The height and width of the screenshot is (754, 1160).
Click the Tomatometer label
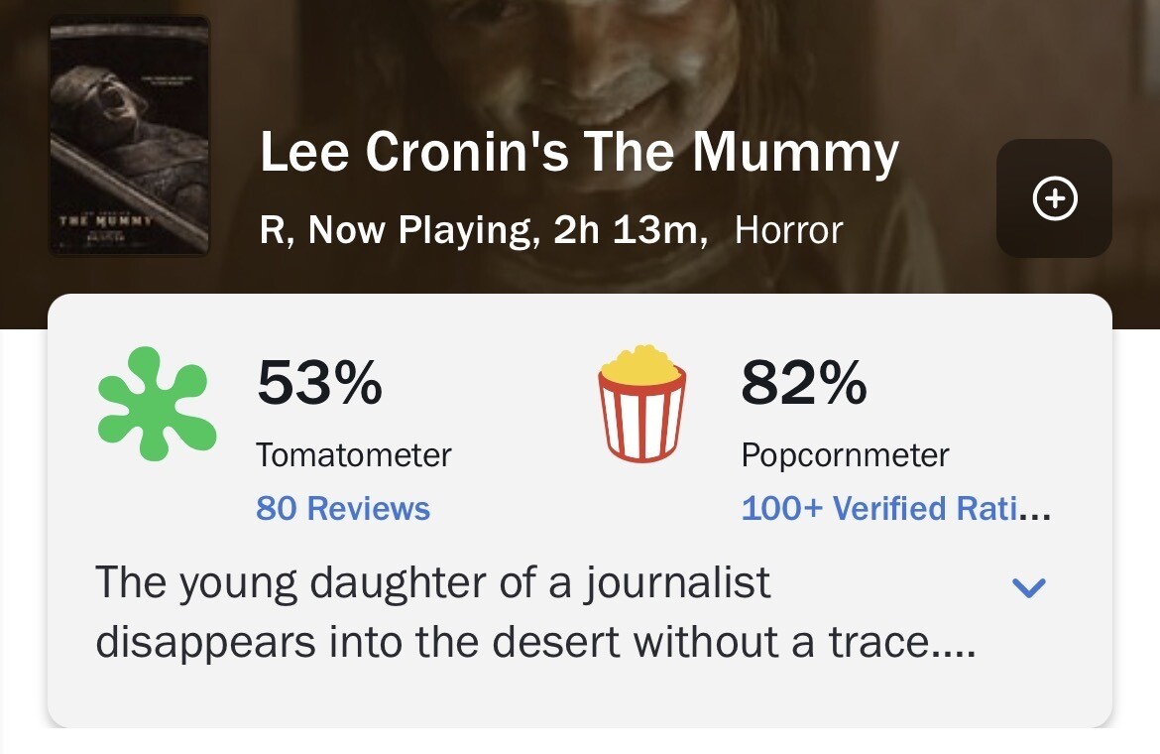354,455
